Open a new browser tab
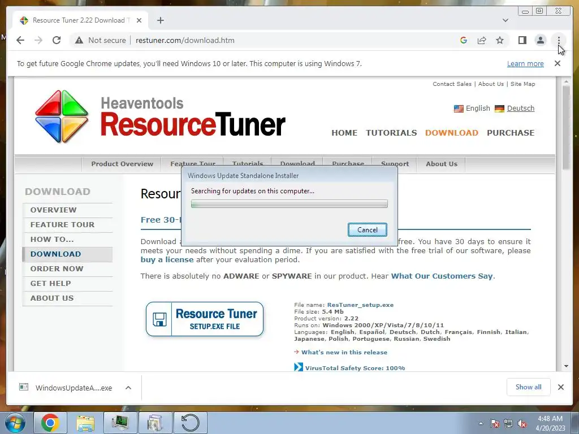 [160, 20]
